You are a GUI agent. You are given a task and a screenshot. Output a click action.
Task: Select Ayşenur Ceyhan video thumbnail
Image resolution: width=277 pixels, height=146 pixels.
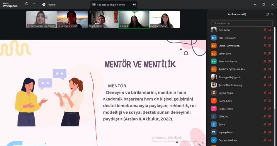pos(165,19)
